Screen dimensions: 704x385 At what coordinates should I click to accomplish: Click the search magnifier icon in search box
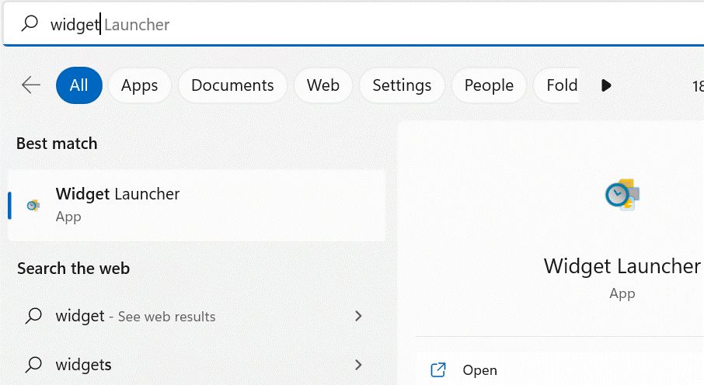click(30, 23)
